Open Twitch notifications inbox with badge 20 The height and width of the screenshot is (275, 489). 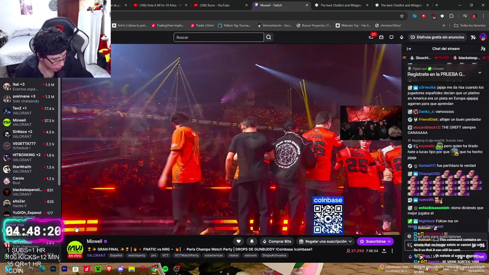[371, 37]
